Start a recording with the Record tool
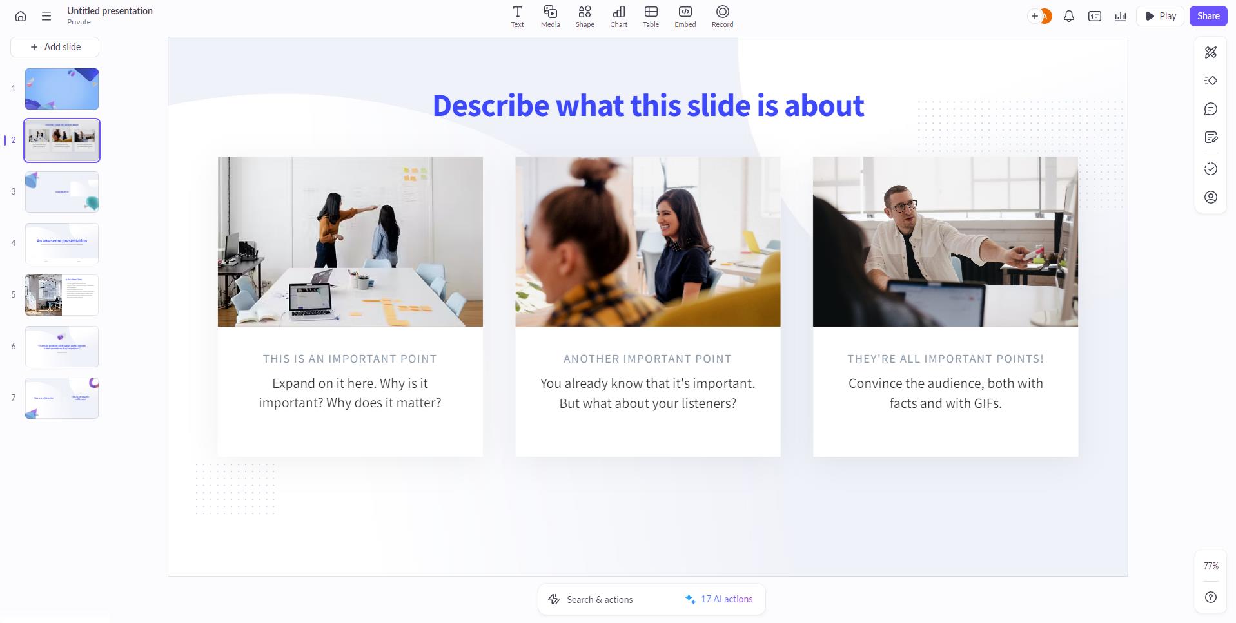The height and width of the screenshot is (623, 1236). (722, 15)
